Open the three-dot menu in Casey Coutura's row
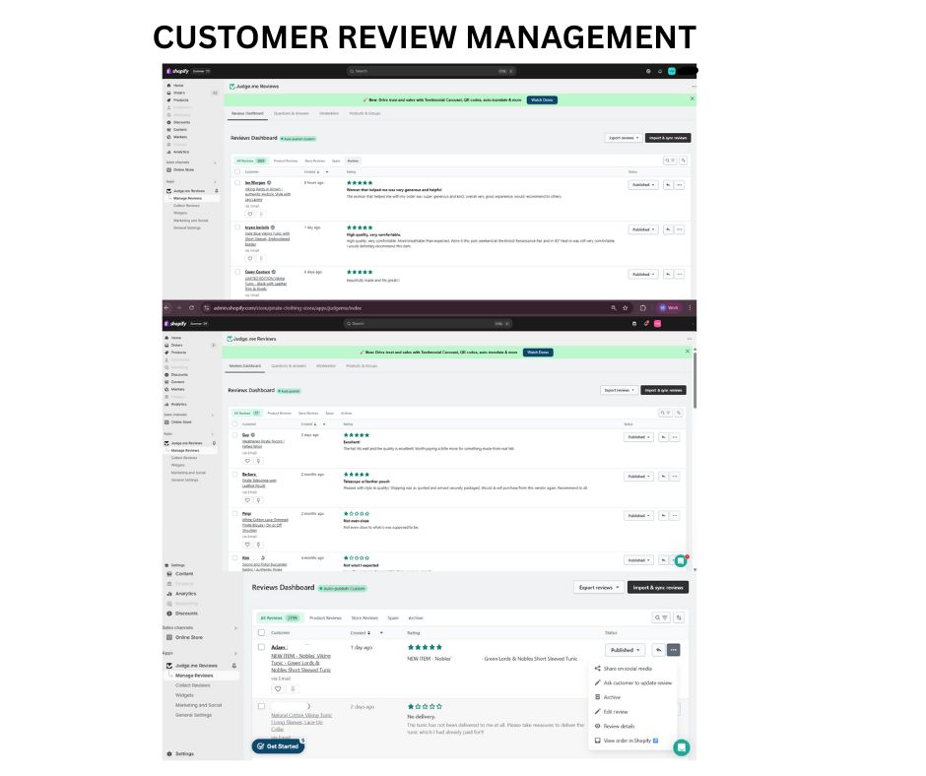 pyautogui.click(x=679, y=274)
